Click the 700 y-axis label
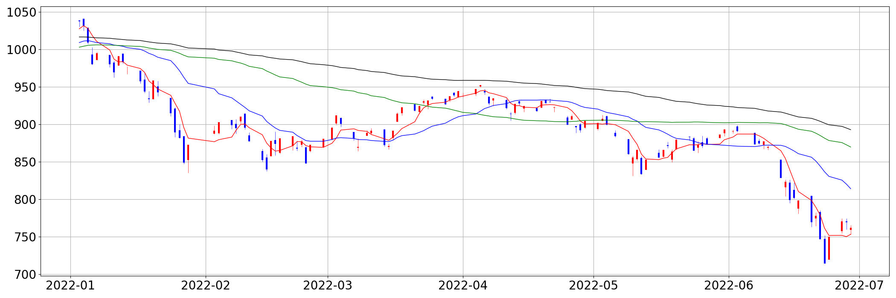Image resolution: width=896 pixels, height=298 pixels. (24, 275)
